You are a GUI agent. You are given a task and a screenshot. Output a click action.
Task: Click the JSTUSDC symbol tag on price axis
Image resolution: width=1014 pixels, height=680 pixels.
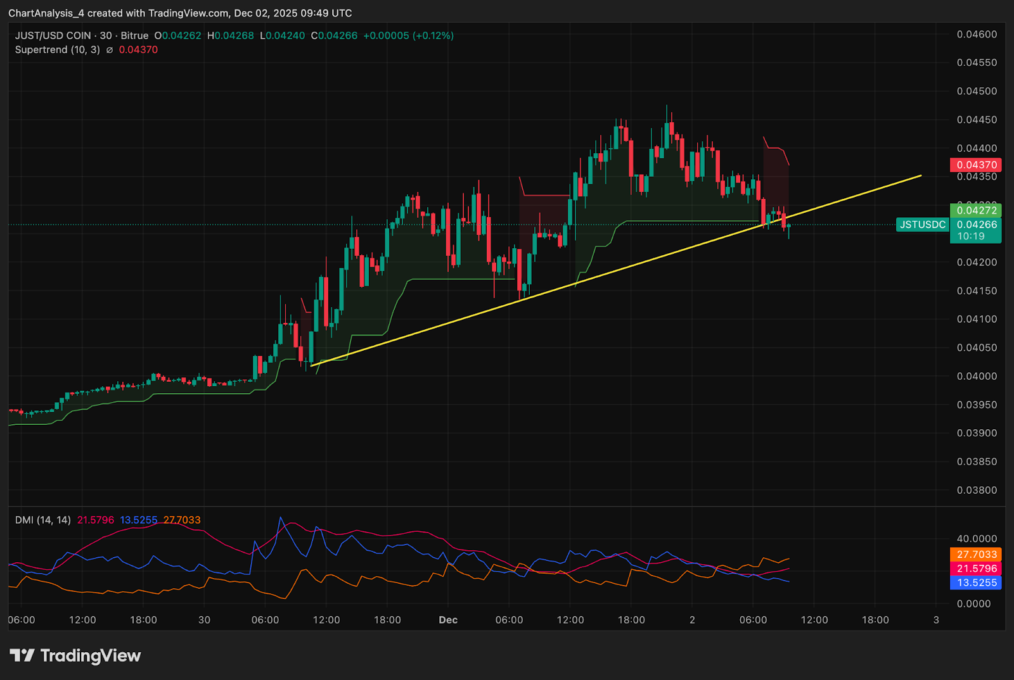pyautogui.click(x=922, y=225)
